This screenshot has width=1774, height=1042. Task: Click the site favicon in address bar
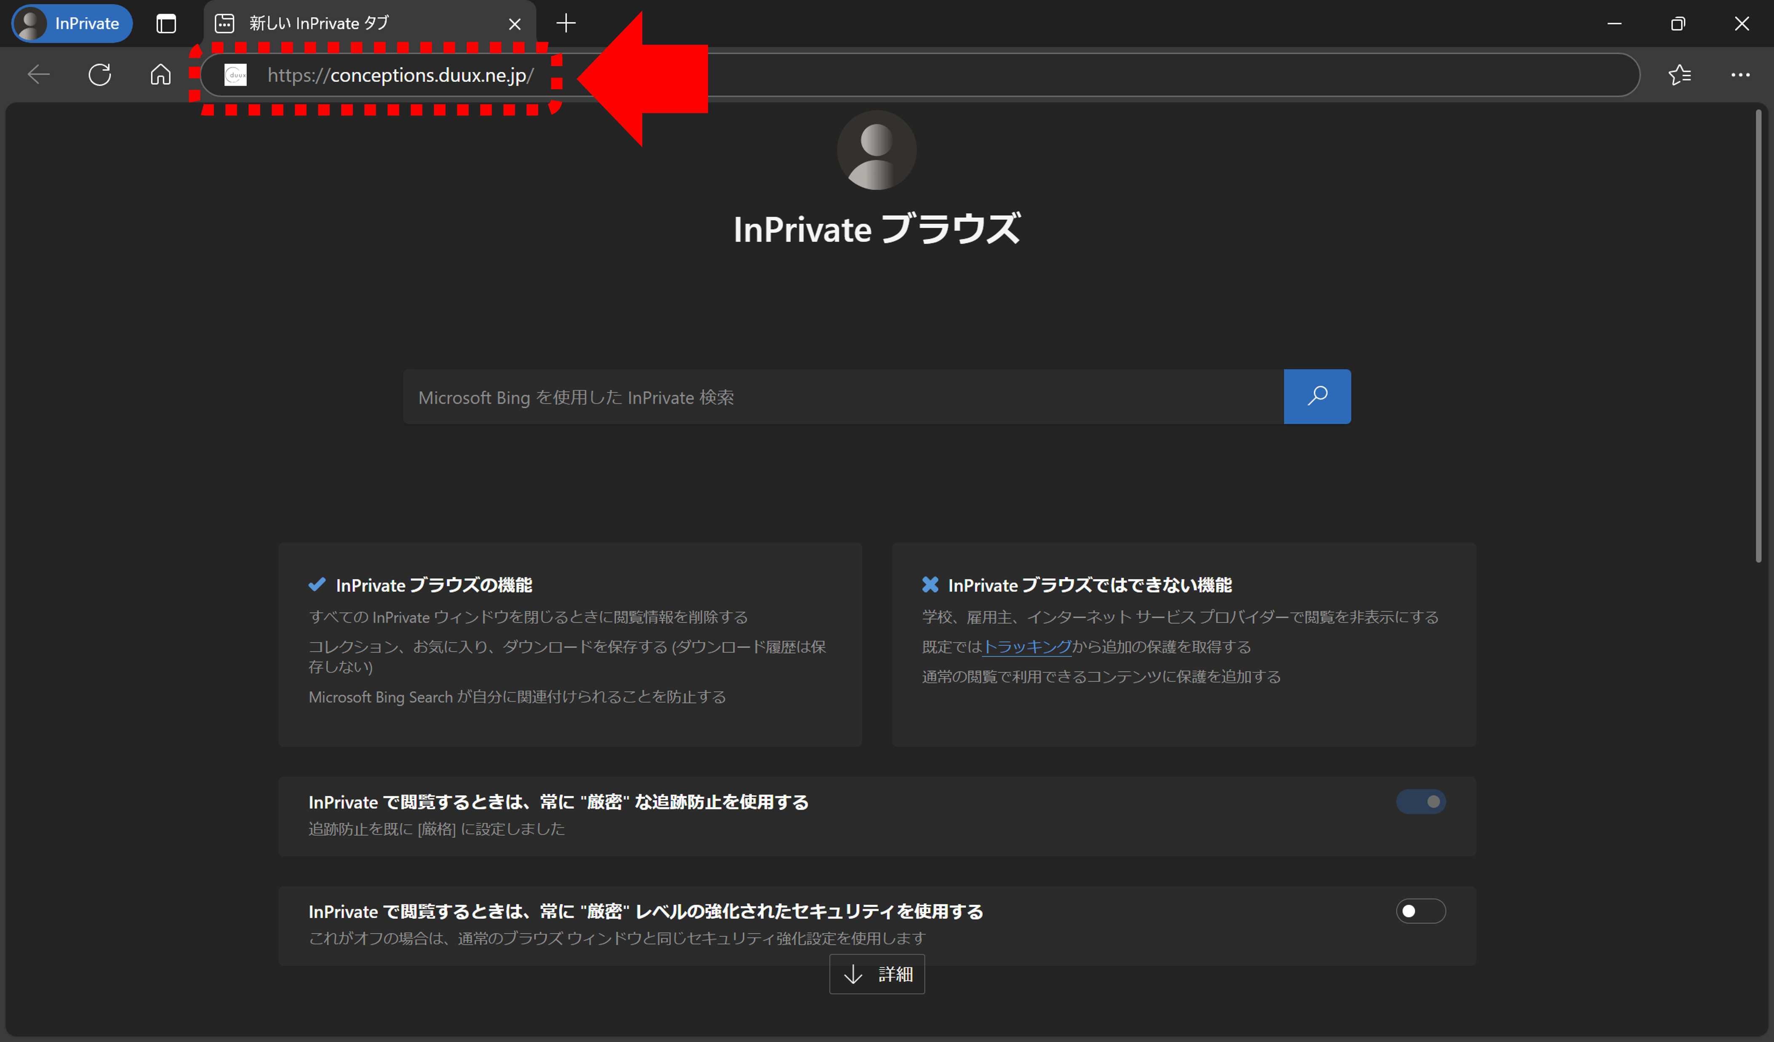(236, 75)
